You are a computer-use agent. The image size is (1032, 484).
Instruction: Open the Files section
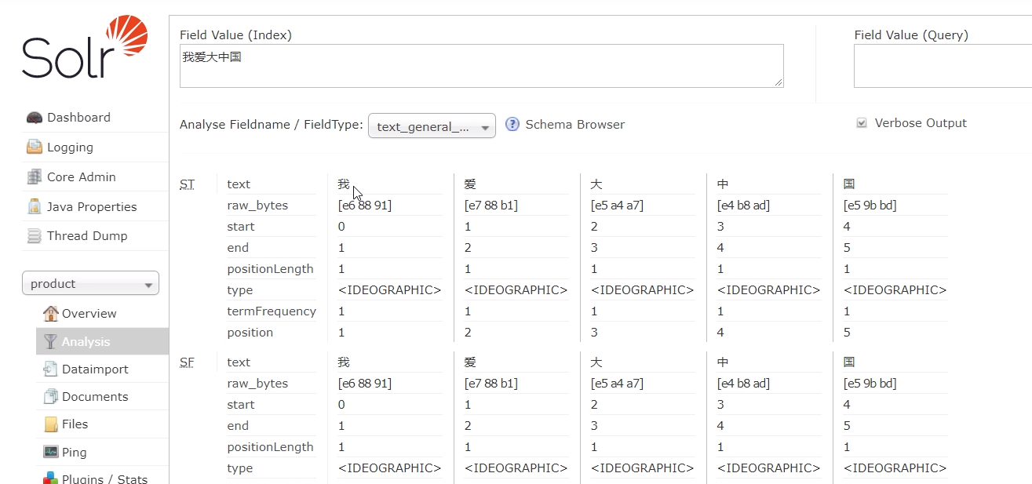(x=75, y=424)
